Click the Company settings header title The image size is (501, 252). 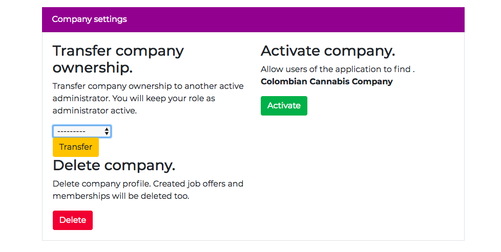(89, 19)
